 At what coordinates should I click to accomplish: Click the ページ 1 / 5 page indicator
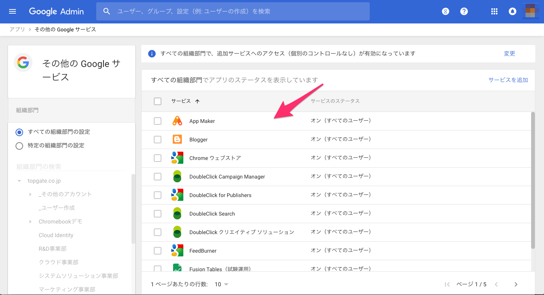tap(471, 284)
